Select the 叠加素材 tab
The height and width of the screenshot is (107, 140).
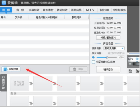pyautogui.click(x=48, y=10)
